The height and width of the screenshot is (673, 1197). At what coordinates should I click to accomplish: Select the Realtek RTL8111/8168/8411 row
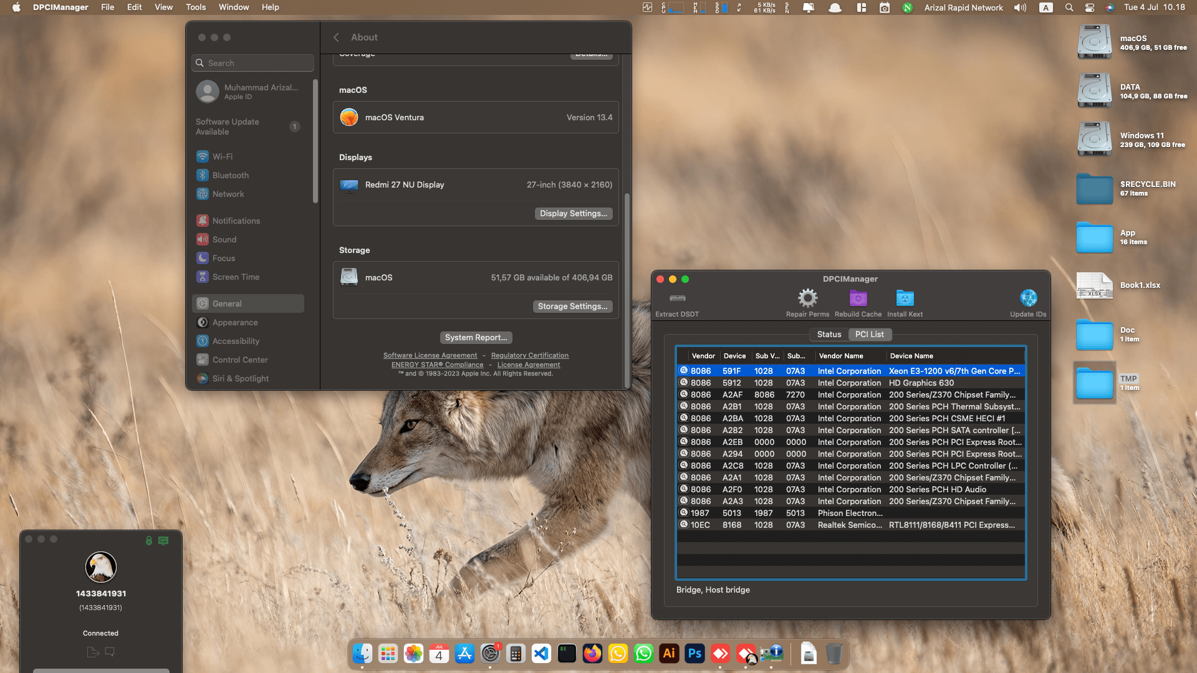(x=851, y=525)
